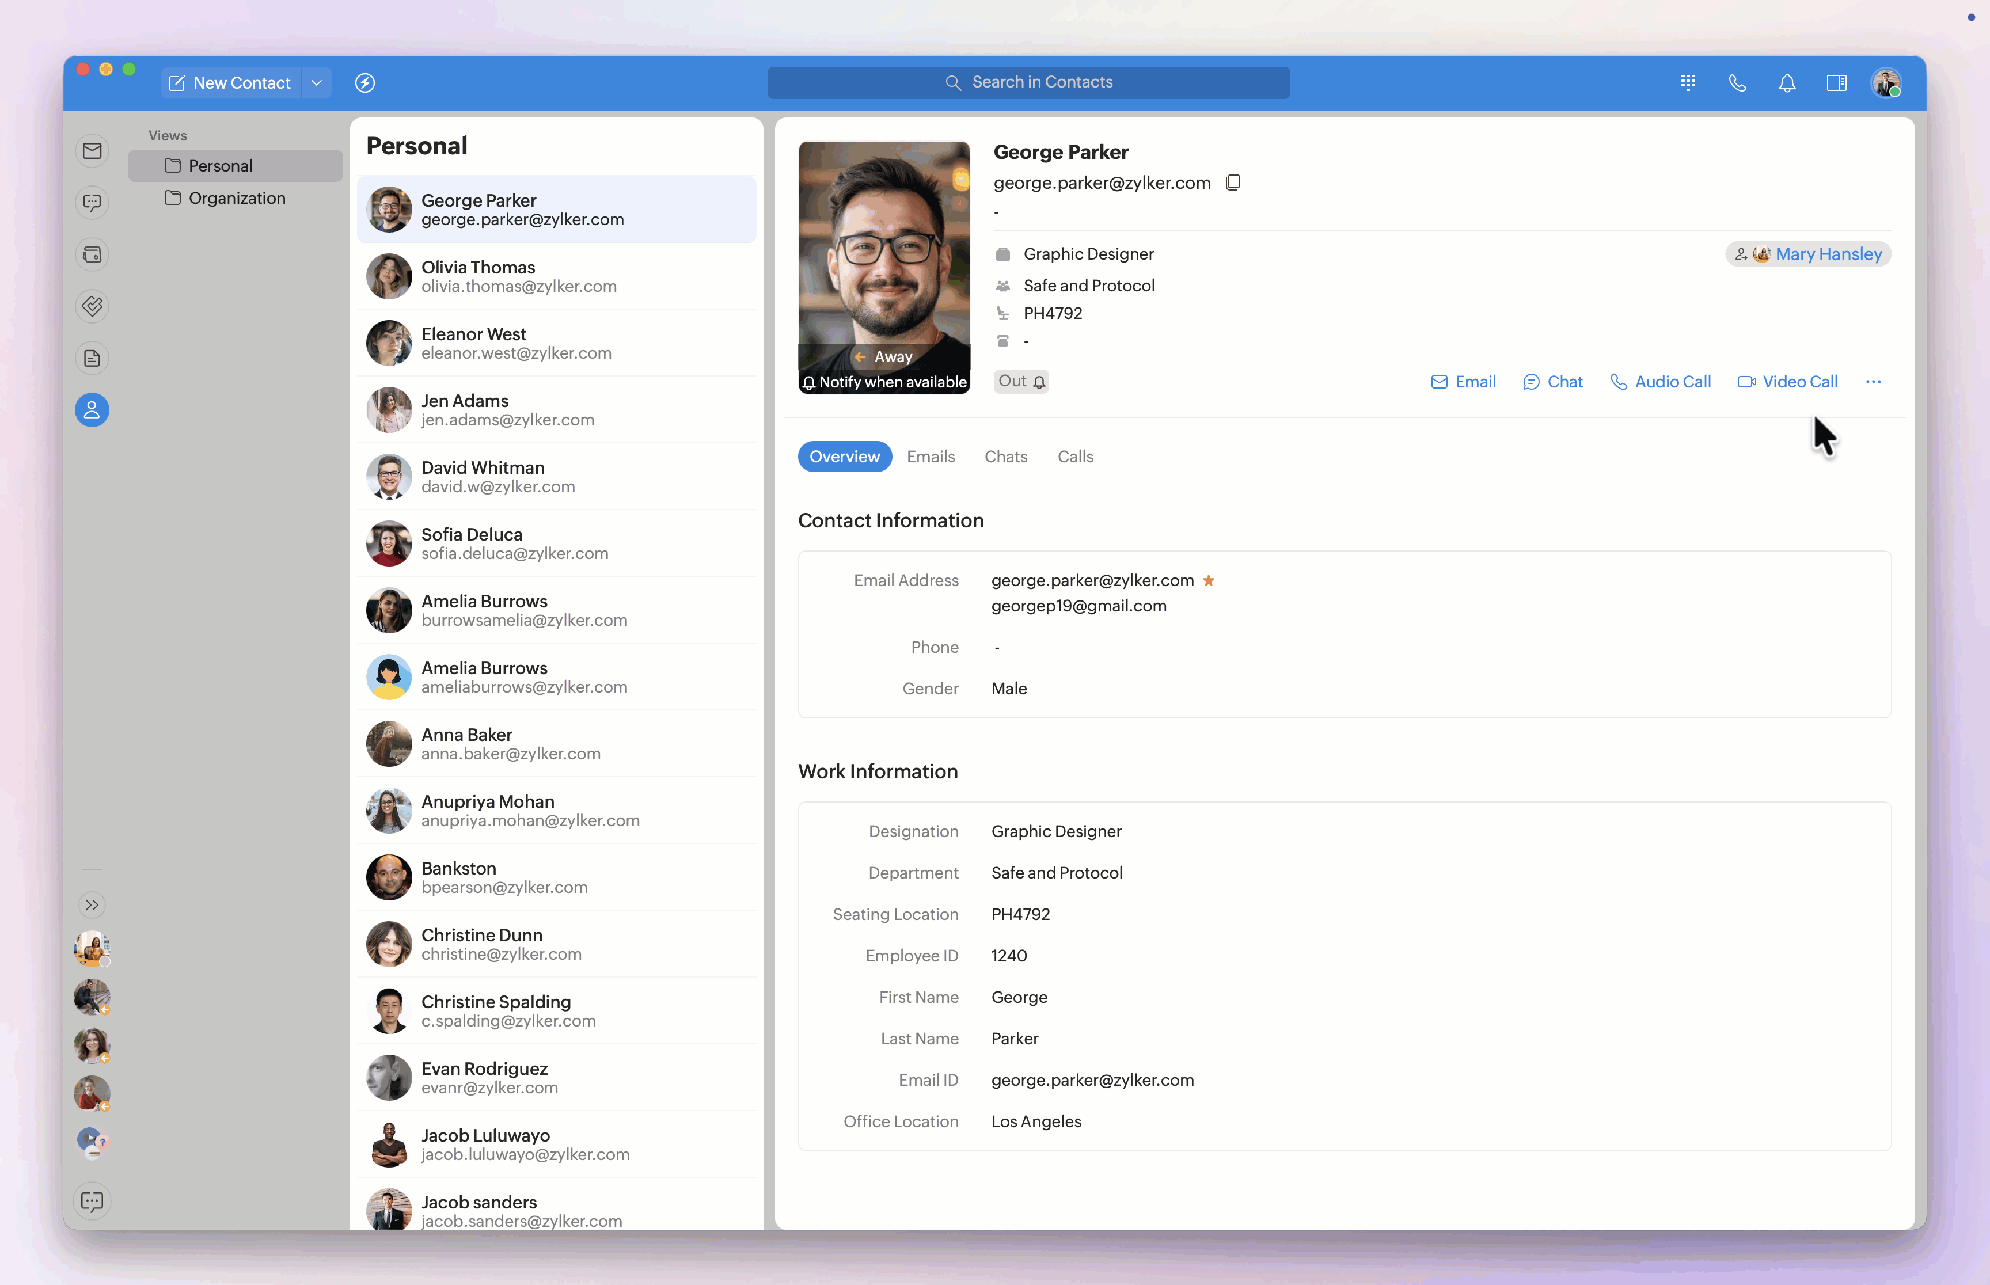Open the Calendar sidebar icon
The height and width of the screenshot is (1285, 1990).
pyautogui.click(x=92, y=254)
